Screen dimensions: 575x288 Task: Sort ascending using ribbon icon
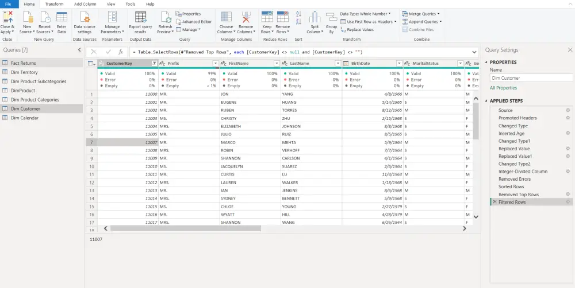[x=298, y=14]
